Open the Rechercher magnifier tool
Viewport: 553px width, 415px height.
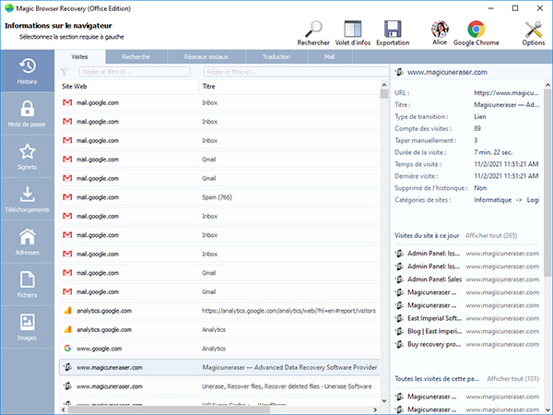point(313,33)
